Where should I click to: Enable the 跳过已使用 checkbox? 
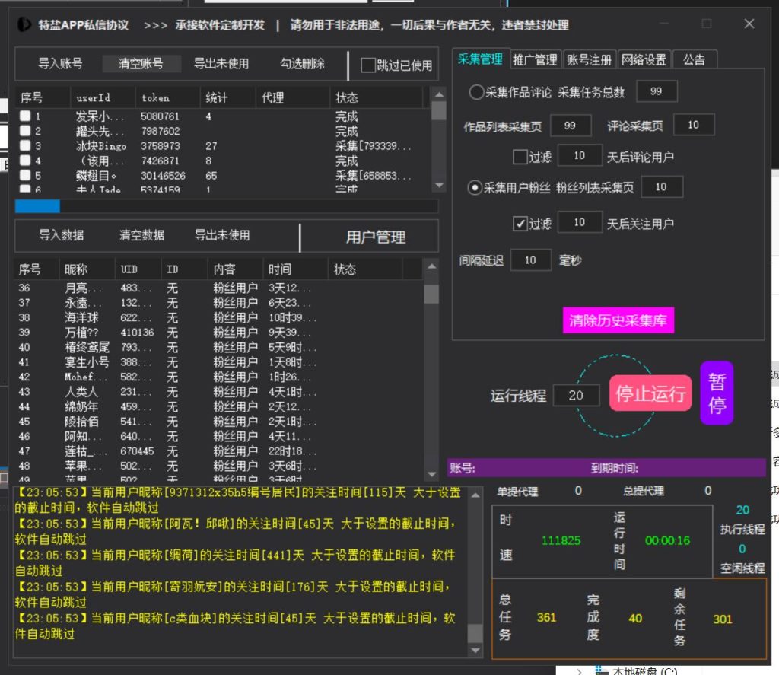point(368,65)
